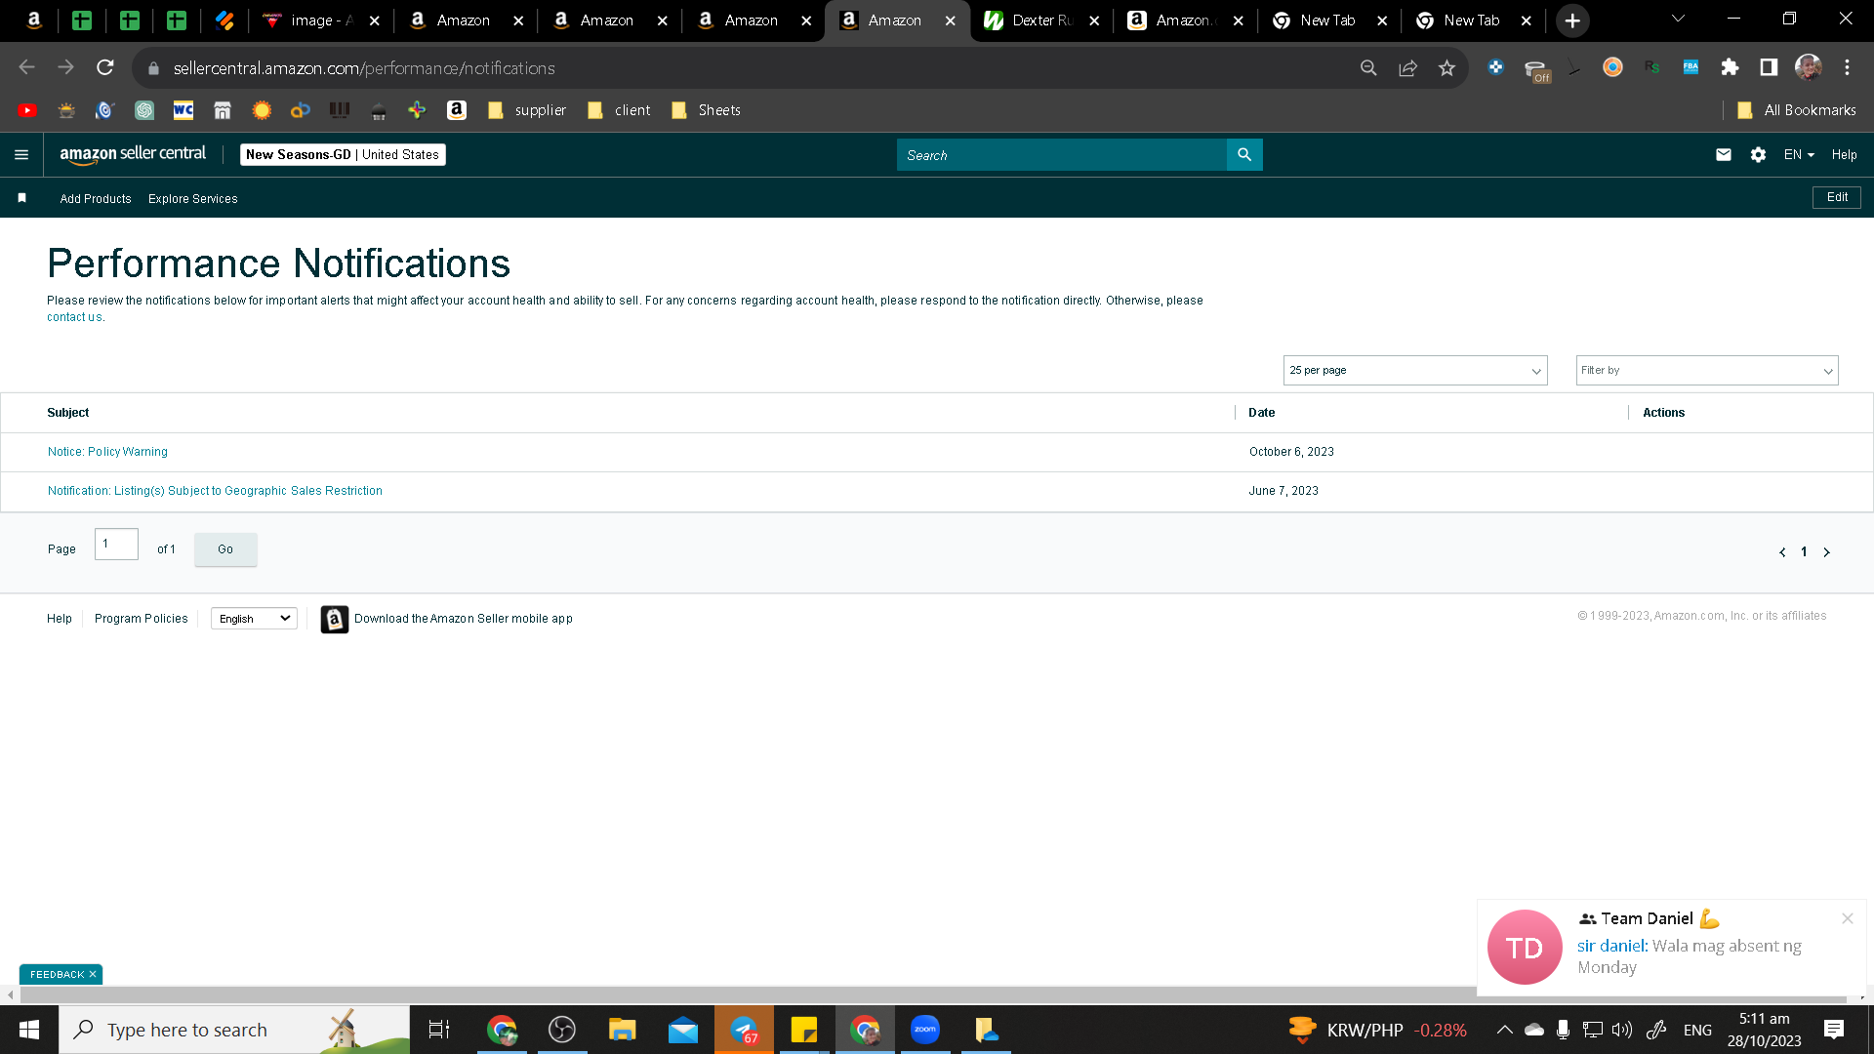1874x1054 pixels.
Task: Open File Explorer from the taskbar
Action: tap(622, 1030)
